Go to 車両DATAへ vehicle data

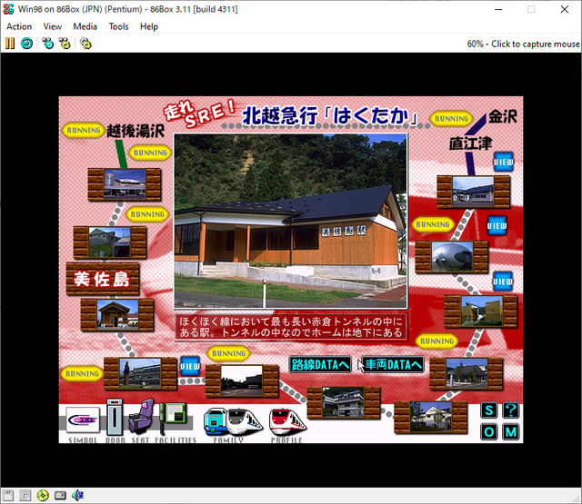click(x=393, y=365)
